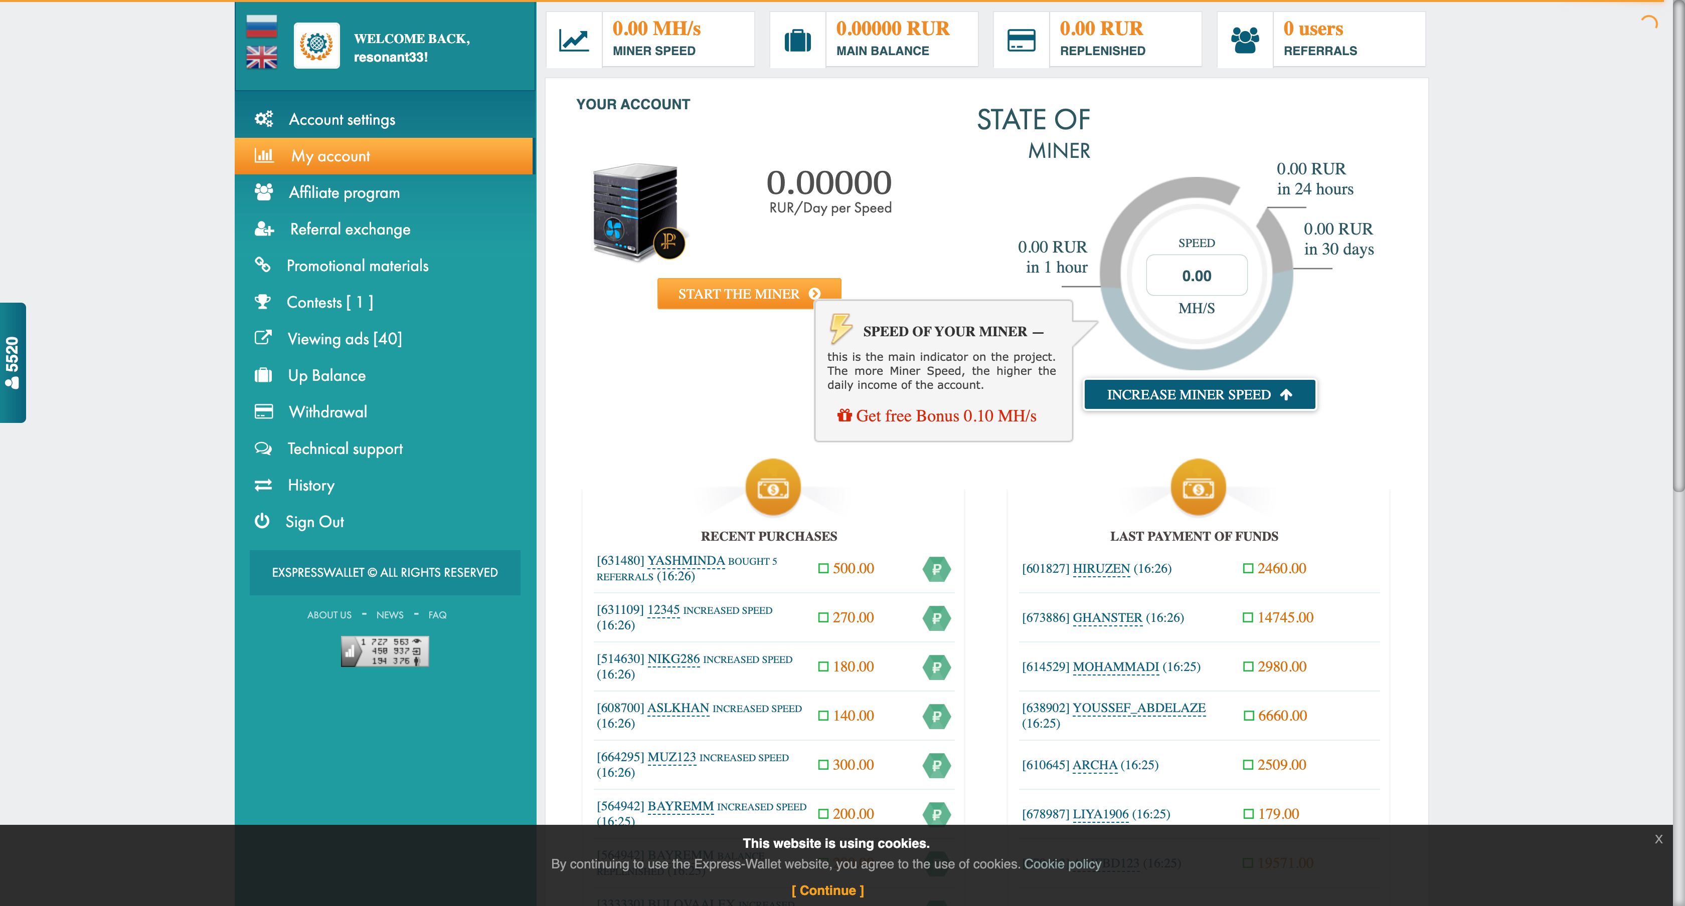Click the referrals users group icon
Viewport: 1685px width, 906px height.
coord(1245,40)
